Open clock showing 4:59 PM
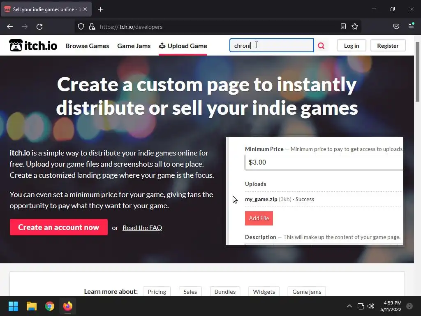Viewport: 421px width, 316px height. [391, 306]
